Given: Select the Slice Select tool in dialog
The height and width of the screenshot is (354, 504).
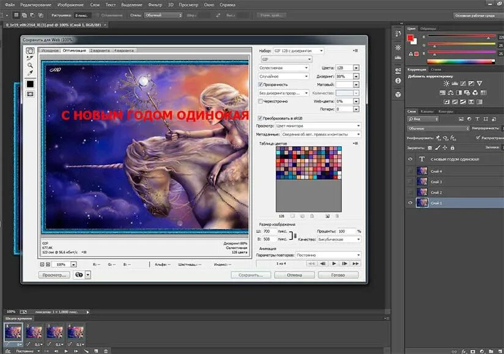Looking at the screenshot, I should (30, 58).
